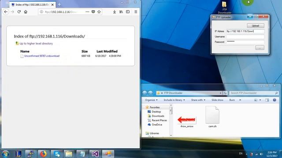The height and width of the screenshot is (158, 282).
Task: Bookmark this FTP page with star
Action: [99, 12]
